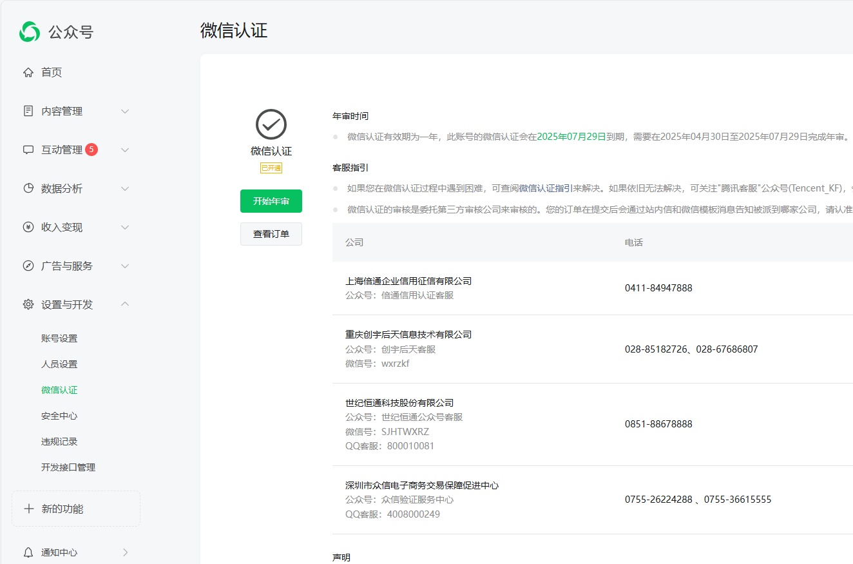Click the 设置与开发 menu label

click(x=67, y=304)
